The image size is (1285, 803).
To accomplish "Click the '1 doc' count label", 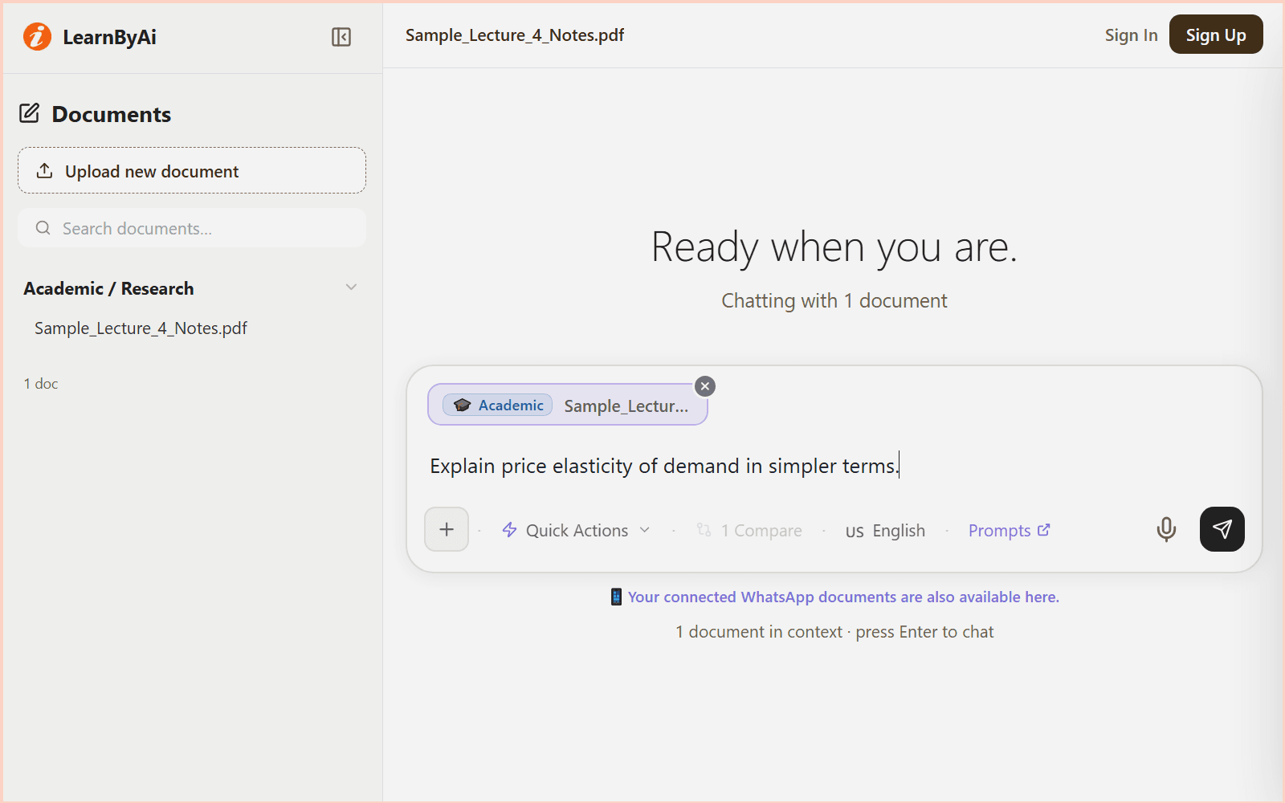I will [41, 384].
